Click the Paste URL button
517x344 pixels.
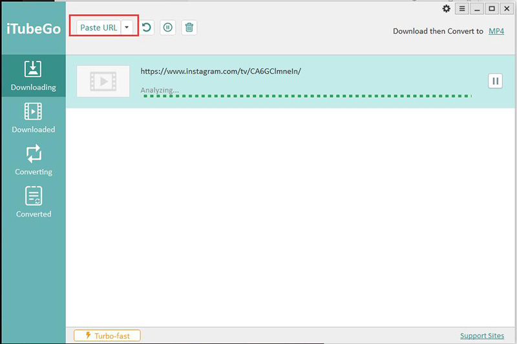(99, 27)
